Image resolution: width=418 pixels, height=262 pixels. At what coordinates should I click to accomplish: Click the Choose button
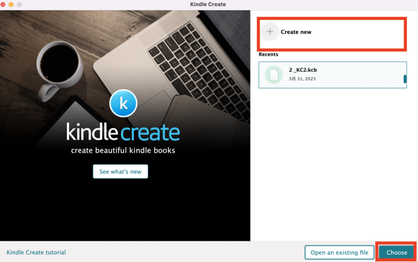tap(397, 253)
